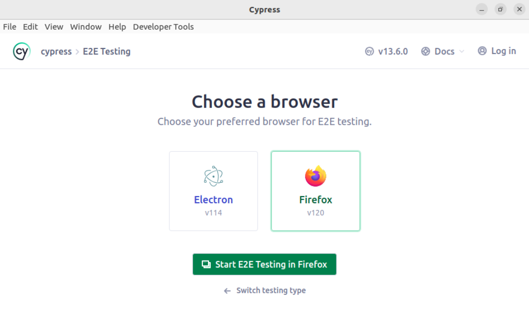Click the Cypress version badge icon
Viewport: 529px width, 323px height.
point(369,52)
